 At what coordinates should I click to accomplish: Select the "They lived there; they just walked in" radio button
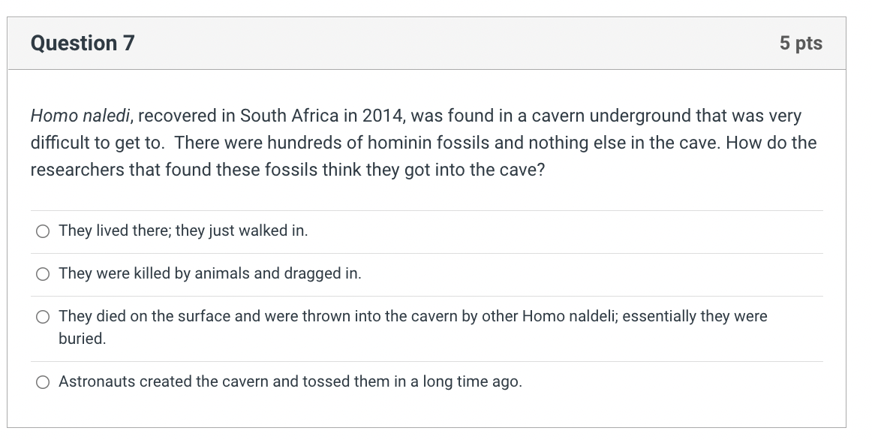(42, 231)
